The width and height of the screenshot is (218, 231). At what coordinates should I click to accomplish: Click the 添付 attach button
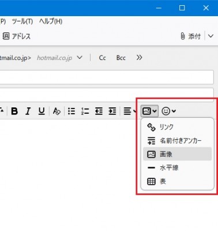click(190, 36)
